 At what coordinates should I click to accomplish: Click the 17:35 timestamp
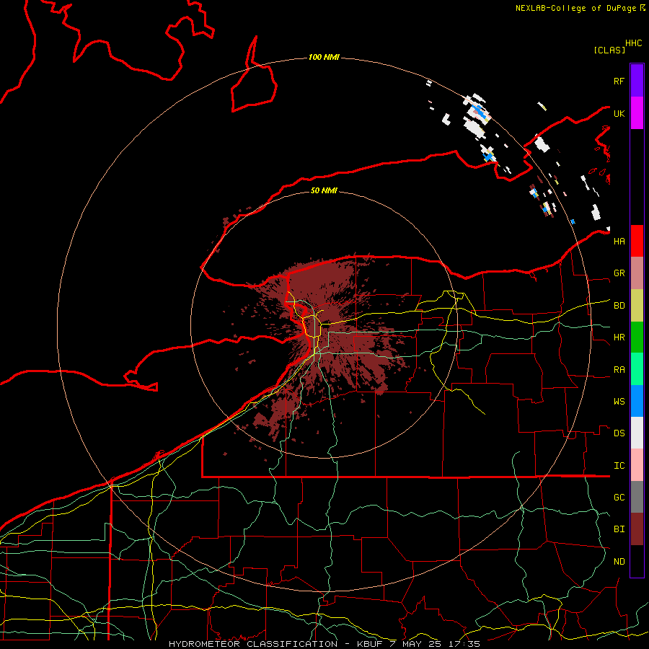tap(464, 644)
